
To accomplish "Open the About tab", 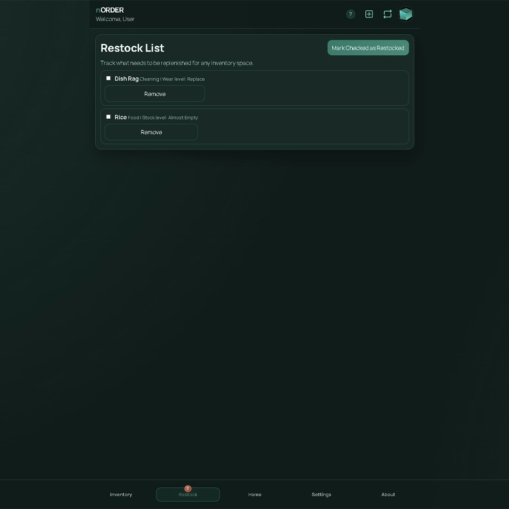I will [388, 494].
